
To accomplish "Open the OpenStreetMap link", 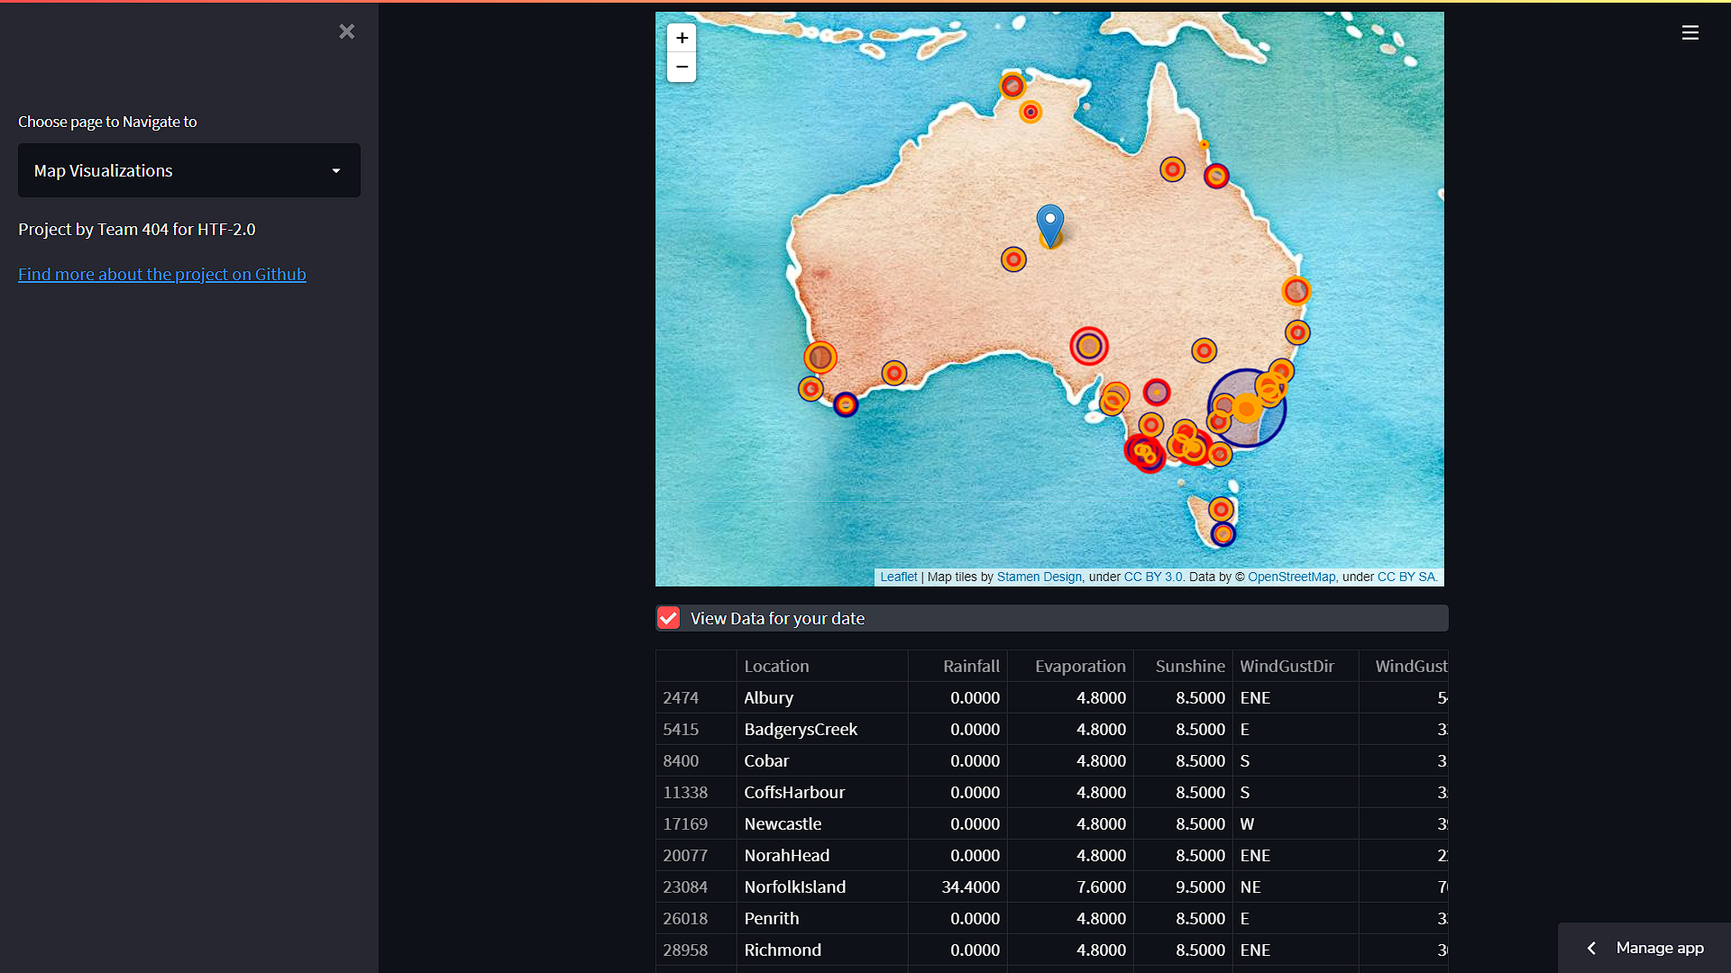I will pyautogui.click(x=1292, y=577).
